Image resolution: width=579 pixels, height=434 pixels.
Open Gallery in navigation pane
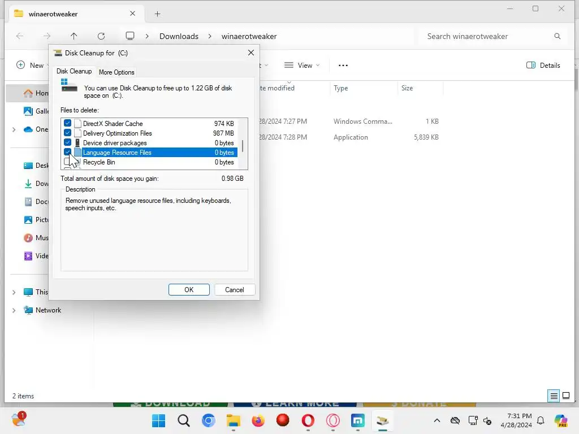coord(36,111)
